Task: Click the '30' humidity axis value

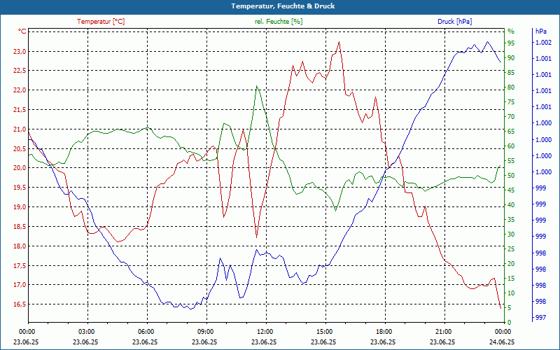Action: point(511,234)
